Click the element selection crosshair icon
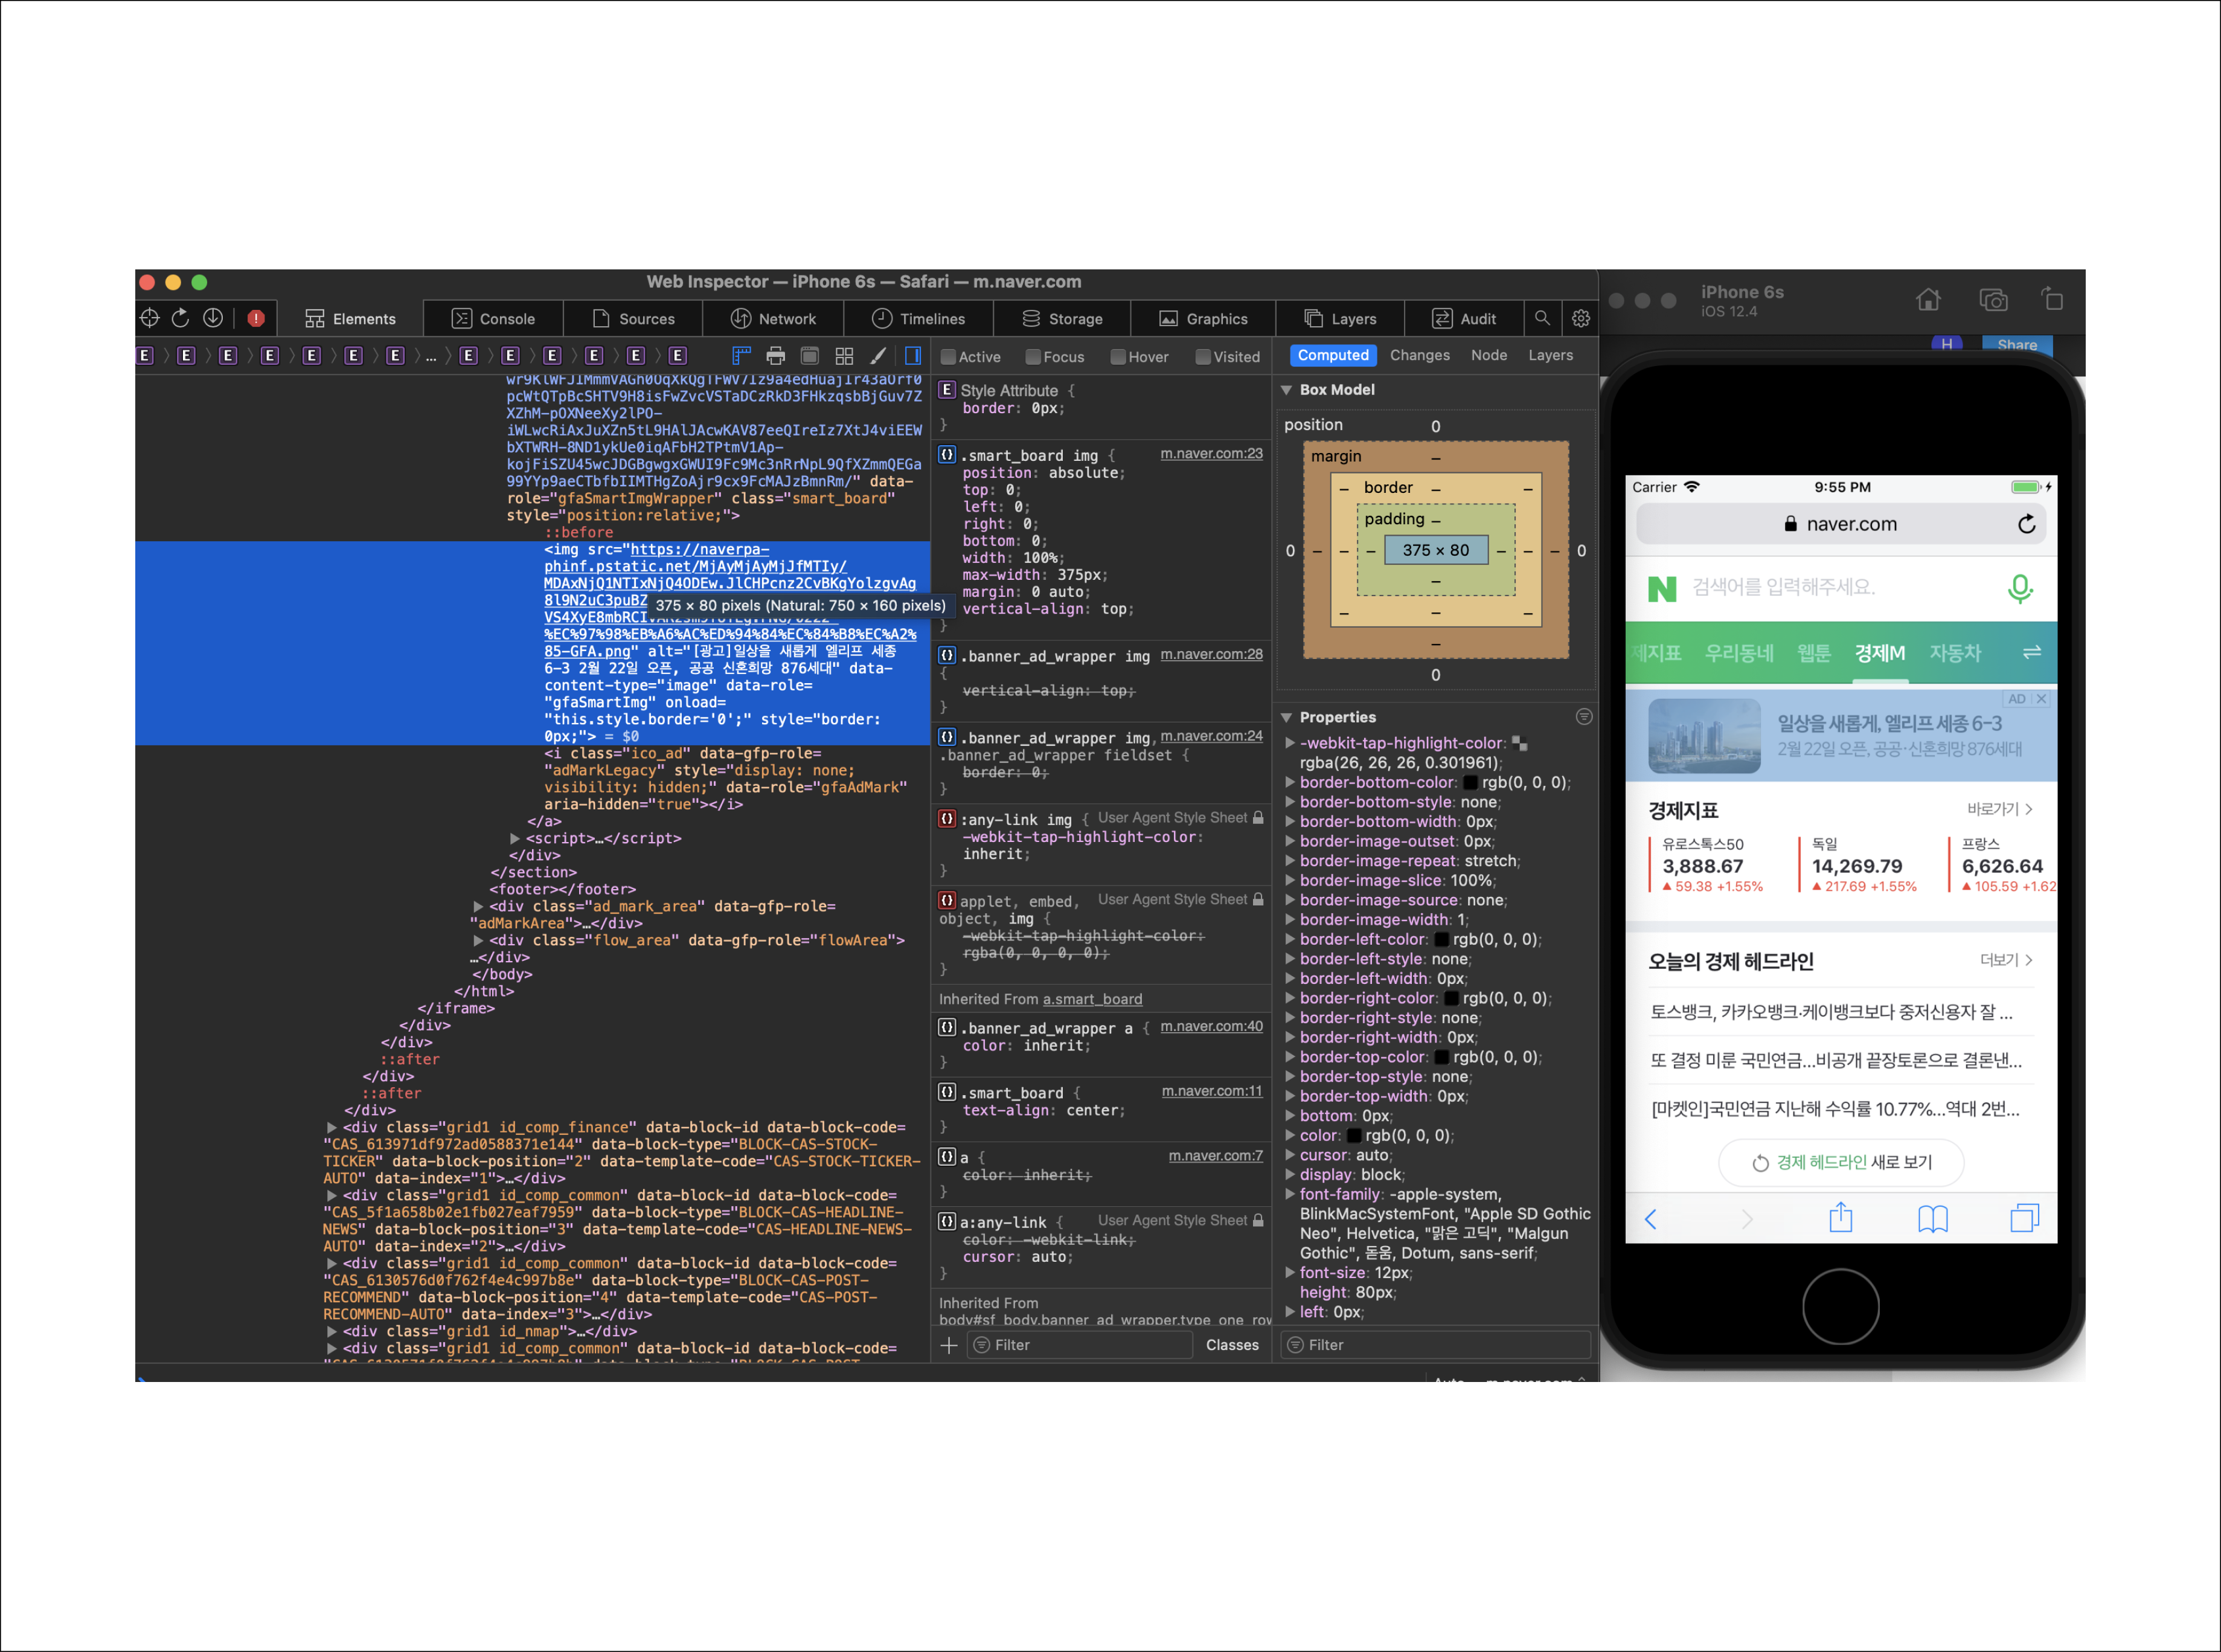 pos(150,318)
